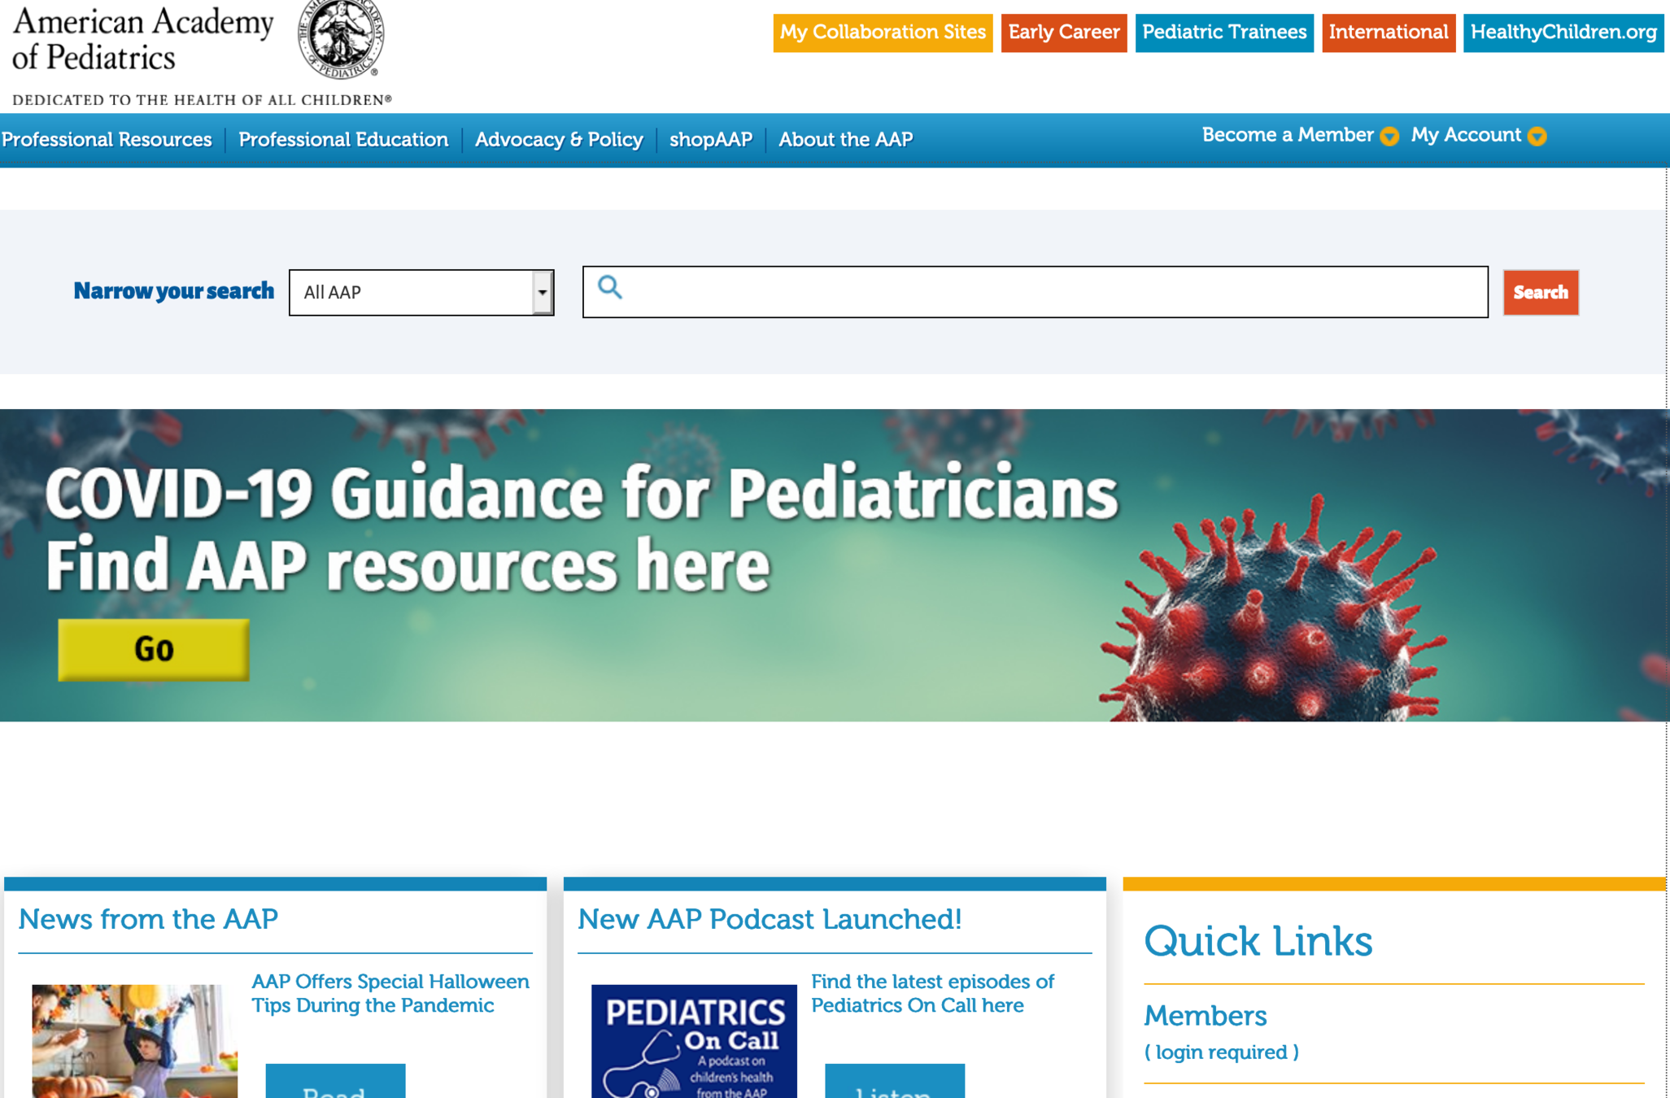Open the My Account dropdown

[1465, 135]
